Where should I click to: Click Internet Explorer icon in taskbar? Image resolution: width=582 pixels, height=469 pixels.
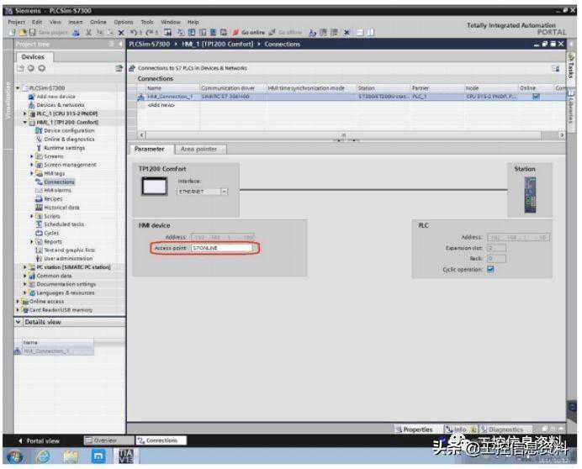coord(43,456)
